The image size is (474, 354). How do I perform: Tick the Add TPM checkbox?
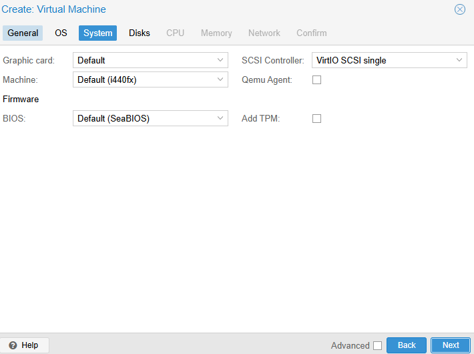click(x=317, y=119)
